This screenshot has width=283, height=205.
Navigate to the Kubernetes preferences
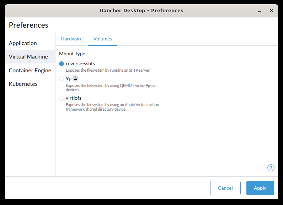click(23, 84)
